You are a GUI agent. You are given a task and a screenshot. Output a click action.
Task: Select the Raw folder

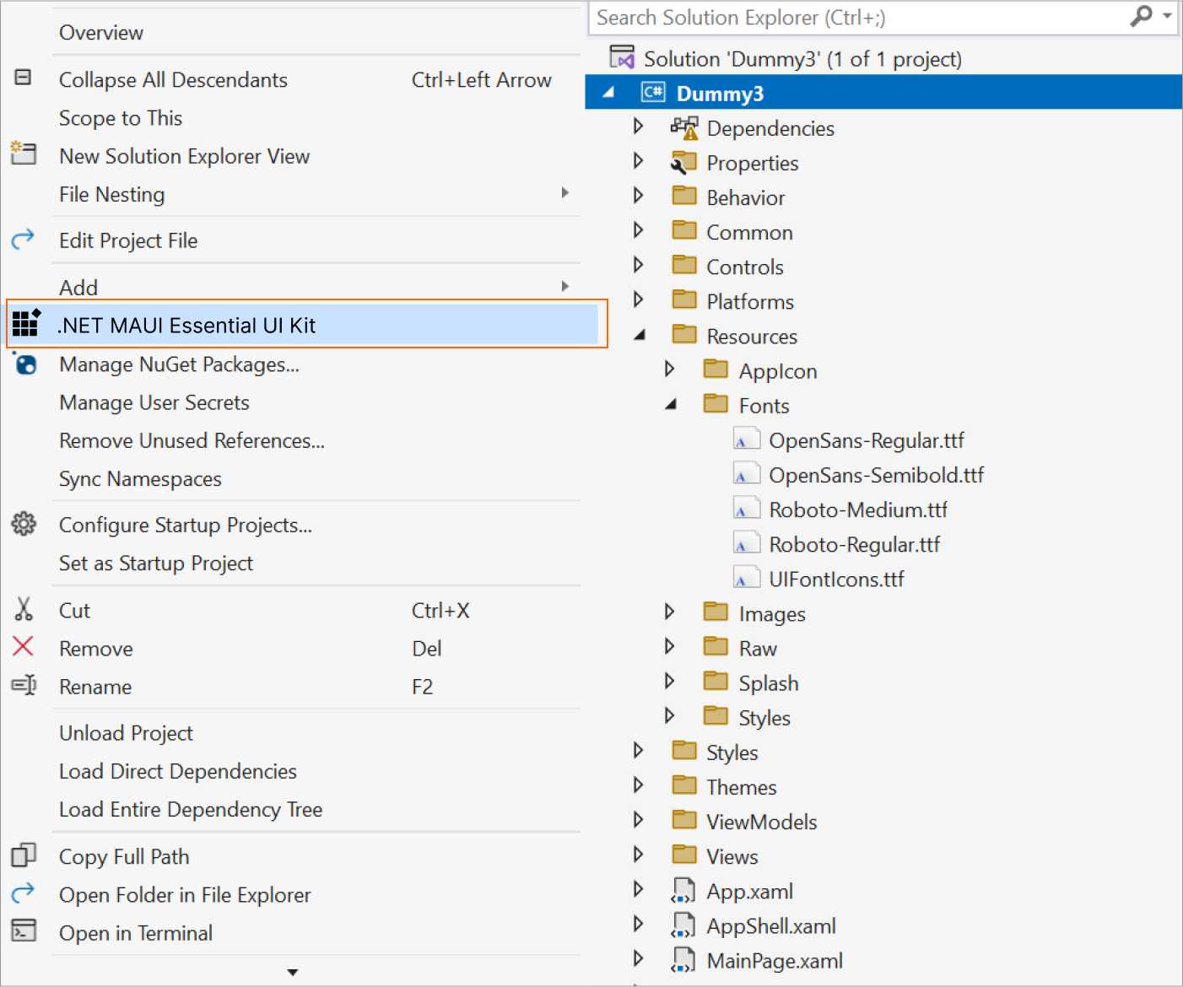[x=758, y=648]
